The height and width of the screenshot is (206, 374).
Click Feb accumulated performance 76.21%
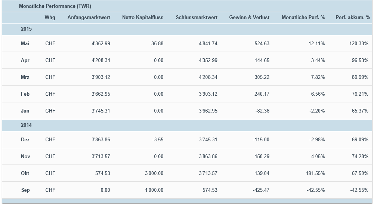tap(360, 94)
